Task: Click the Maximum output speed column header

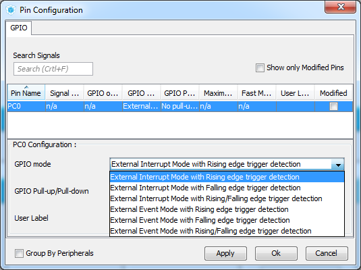Action: point(218,93)
